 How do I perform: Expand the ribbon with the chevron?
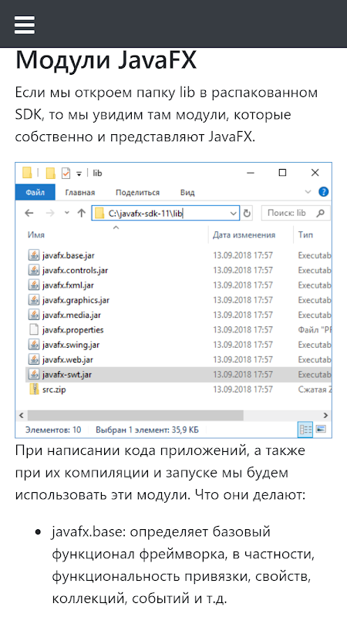[308, 192]
